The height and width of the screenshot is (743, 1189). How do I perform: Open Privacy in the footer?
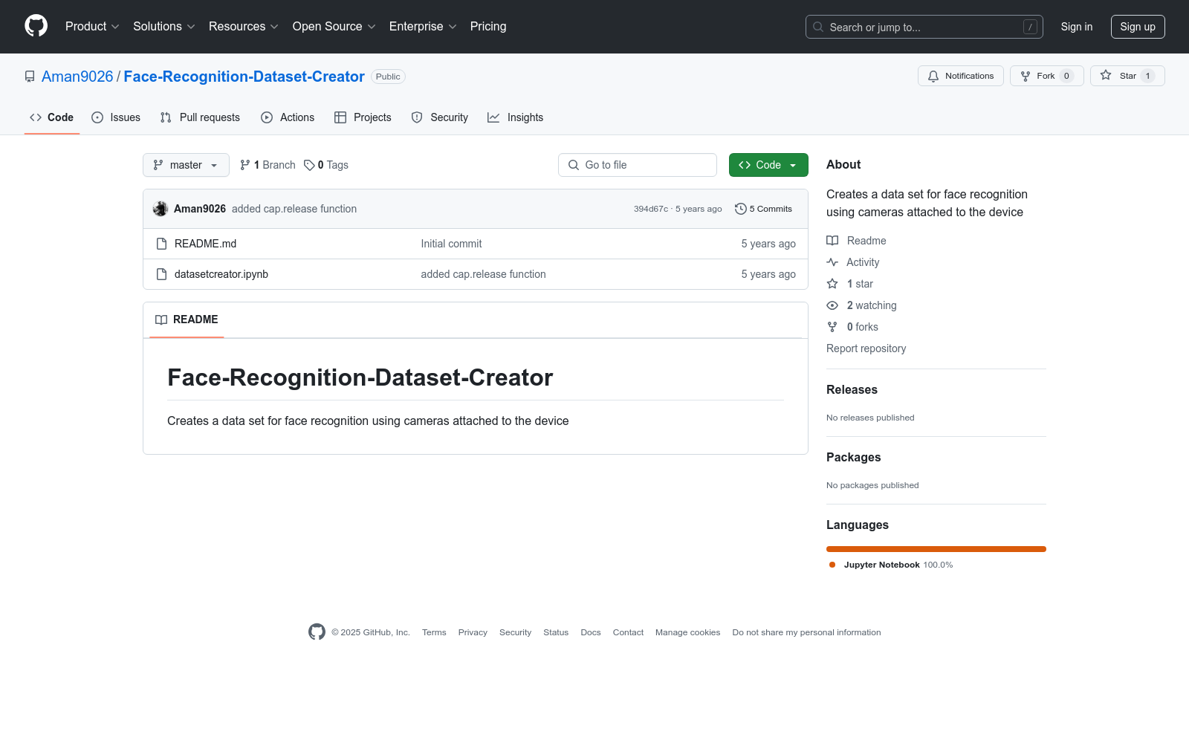click(473, 632)
